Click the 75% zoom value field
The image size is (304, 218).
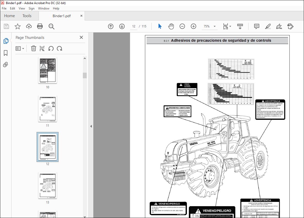[207, 26]
